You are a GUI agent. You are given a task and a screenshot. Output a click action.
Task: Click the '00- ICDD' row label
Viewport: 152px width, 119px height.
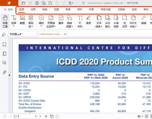(x=24, y=83)
